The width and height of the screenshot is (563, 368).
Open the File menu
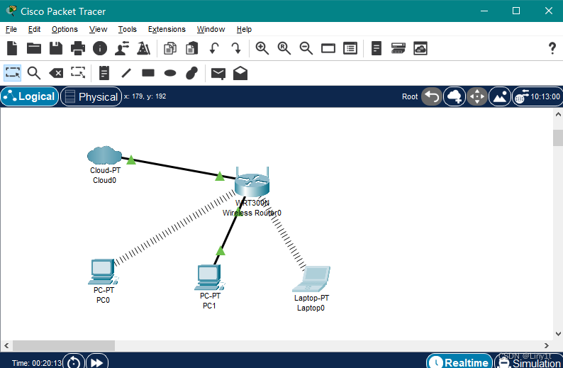11,29
